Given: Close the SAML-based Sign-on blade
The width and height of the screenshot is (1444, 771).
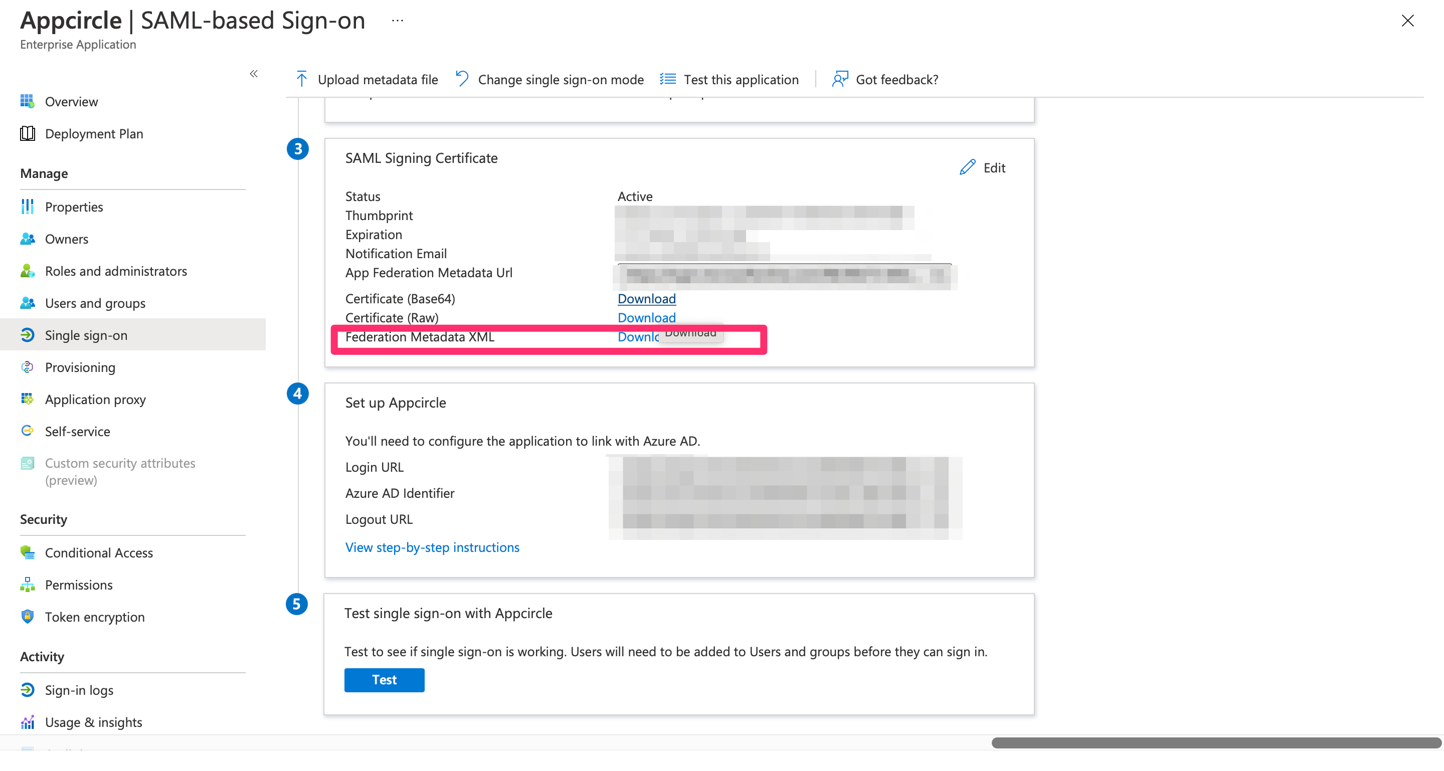Looking at the screenshot, I should coord(1407,21).
